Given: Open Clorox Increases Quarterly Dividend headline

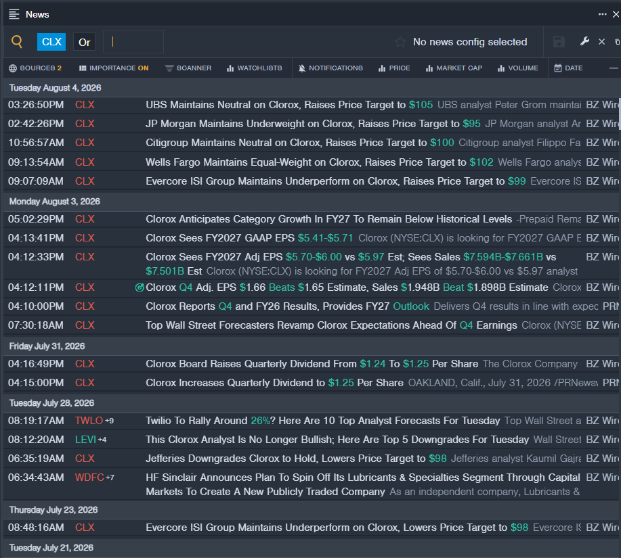Looking at the screenshot, I should [274, 383].
